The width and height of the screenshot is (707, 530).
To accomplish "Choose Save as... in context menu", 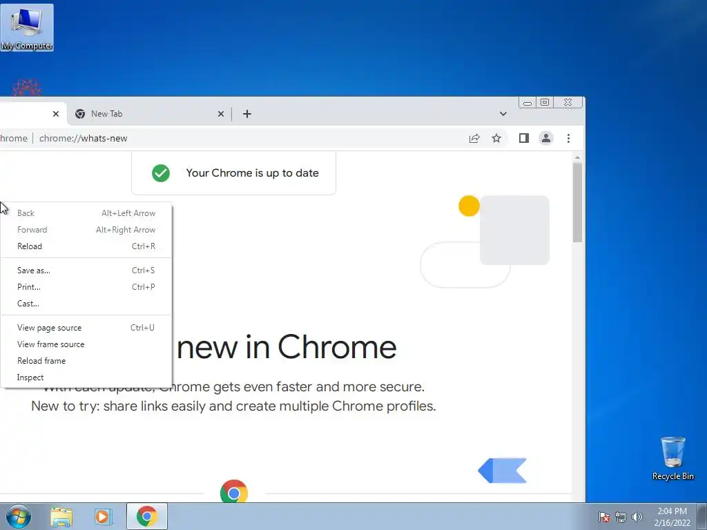I will click(86, 271).
